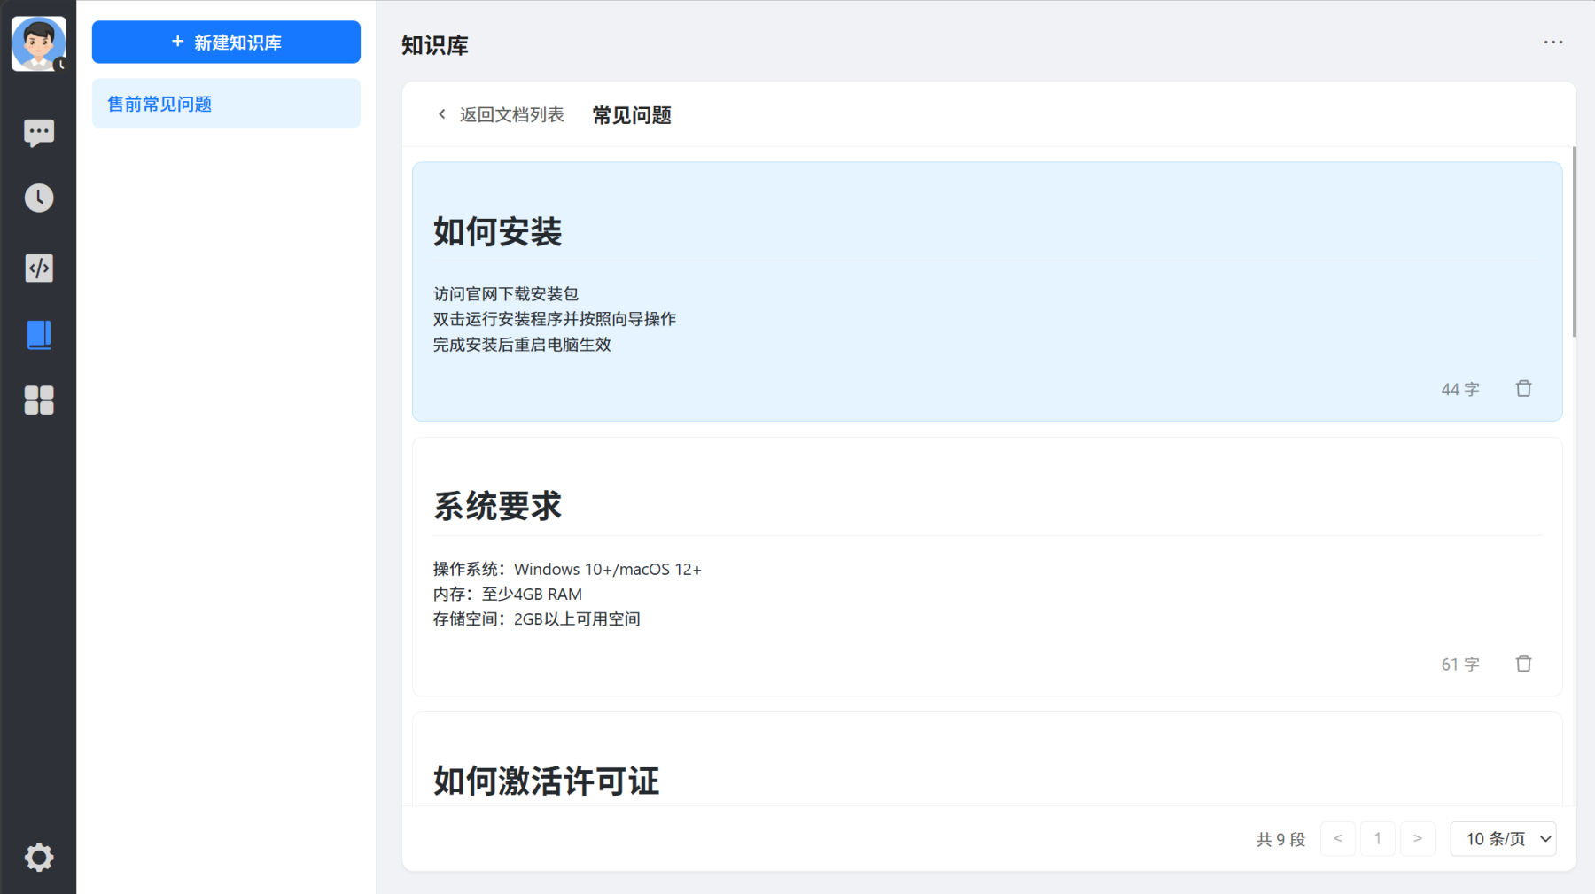Click the back chevron beside 返回文档列表
The width and height of the screenshot is (1595, 894).
442,114
